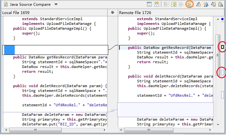The width and height of the screenshot is (226, 135).
Task: Click the right pane horizontal scrollbar thumb
Action: (149, 130)
